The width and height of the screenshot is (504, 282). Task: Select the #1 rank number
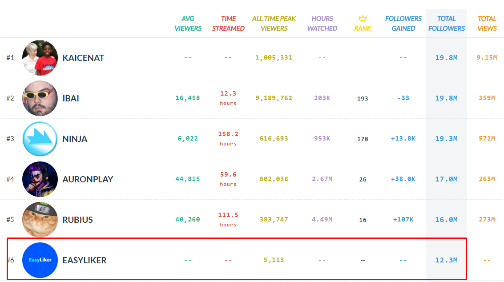coord(10,58)
